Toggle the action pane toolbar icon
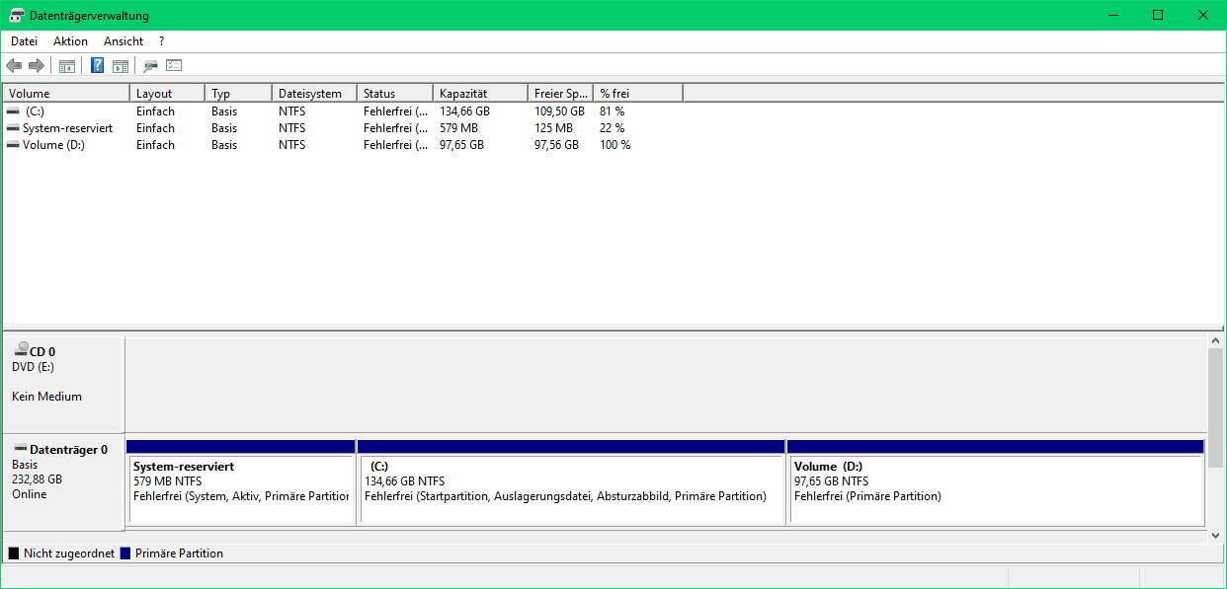The image size is (1227, 589). 121,66
